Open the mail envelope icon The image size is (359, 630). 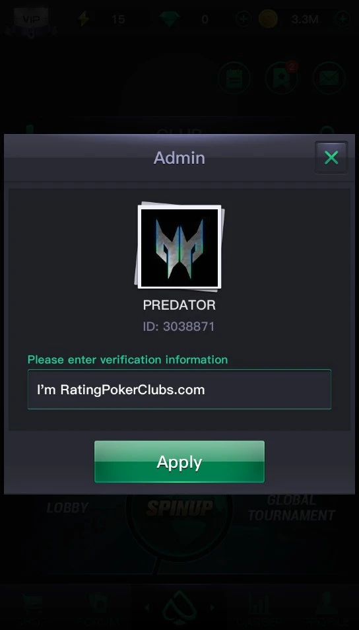[x=329, y=78]
